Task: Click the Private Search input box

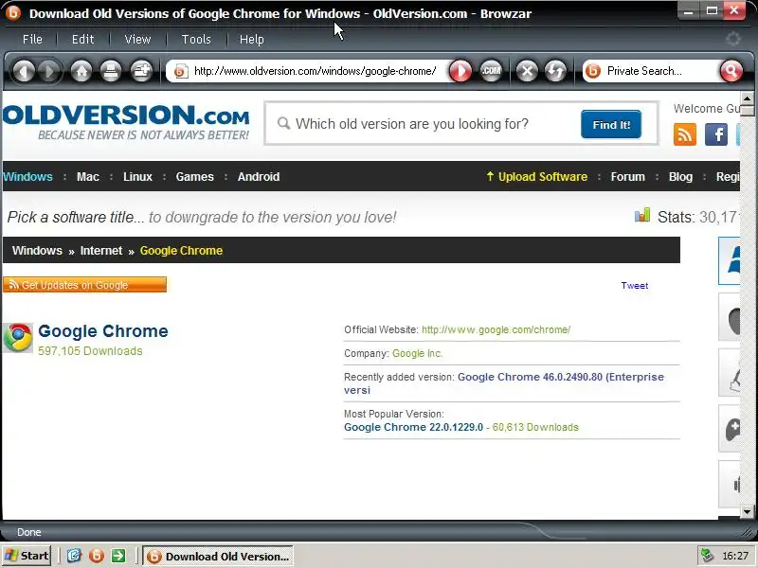Action: (x=659, y=72)
